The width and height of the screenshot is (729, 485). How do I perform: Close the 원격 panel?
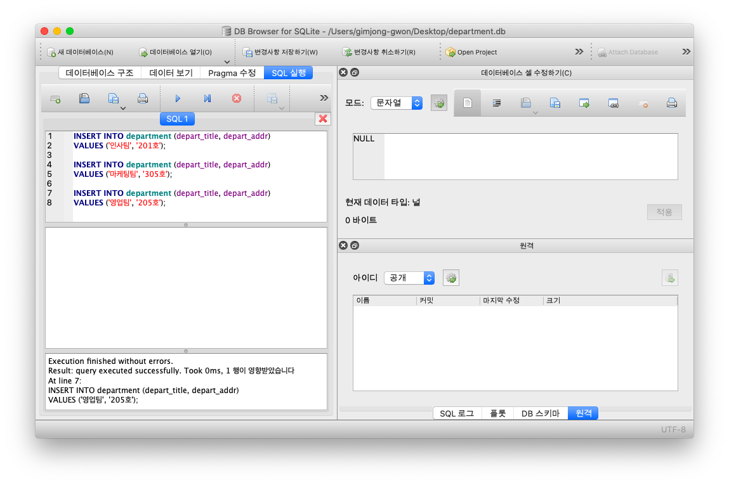pos(343,245)
